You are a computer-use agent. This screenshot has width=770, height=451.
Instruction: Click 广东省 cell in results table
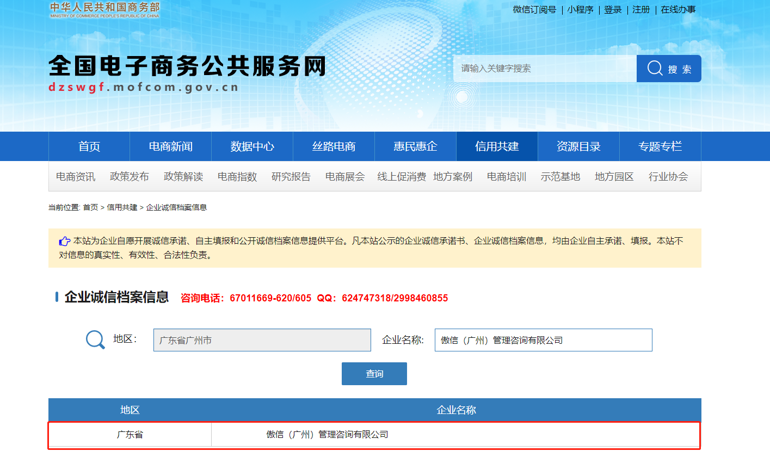tap(130, 435)
